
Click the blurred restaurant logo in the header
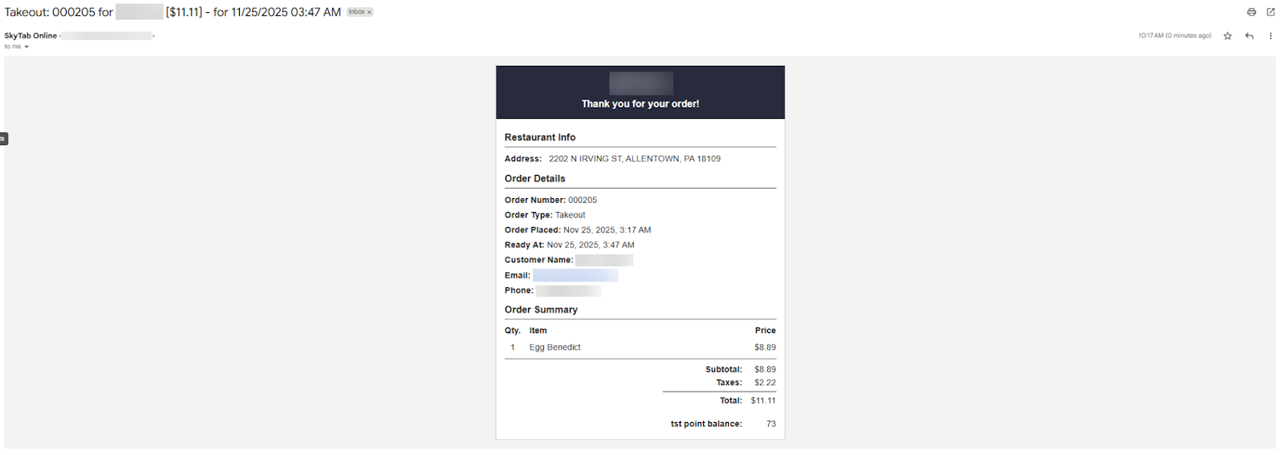click(x=640, y=83)
